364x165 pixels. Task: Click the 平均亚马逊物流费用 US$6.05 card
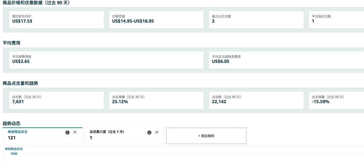(x=286, y=60)
